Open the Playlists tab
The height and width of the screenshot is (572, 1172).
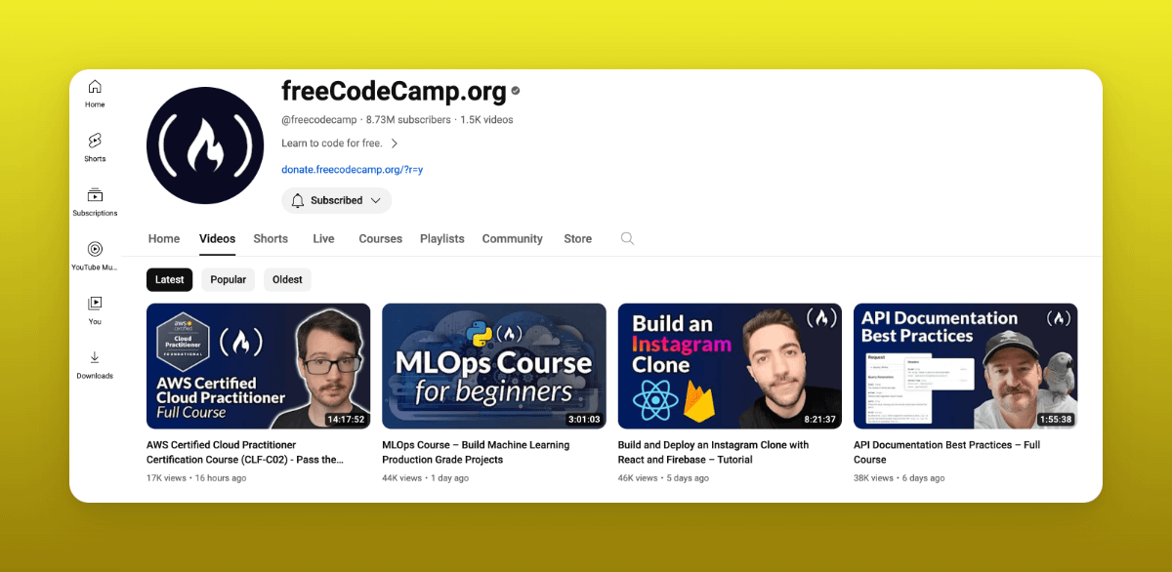442,238
